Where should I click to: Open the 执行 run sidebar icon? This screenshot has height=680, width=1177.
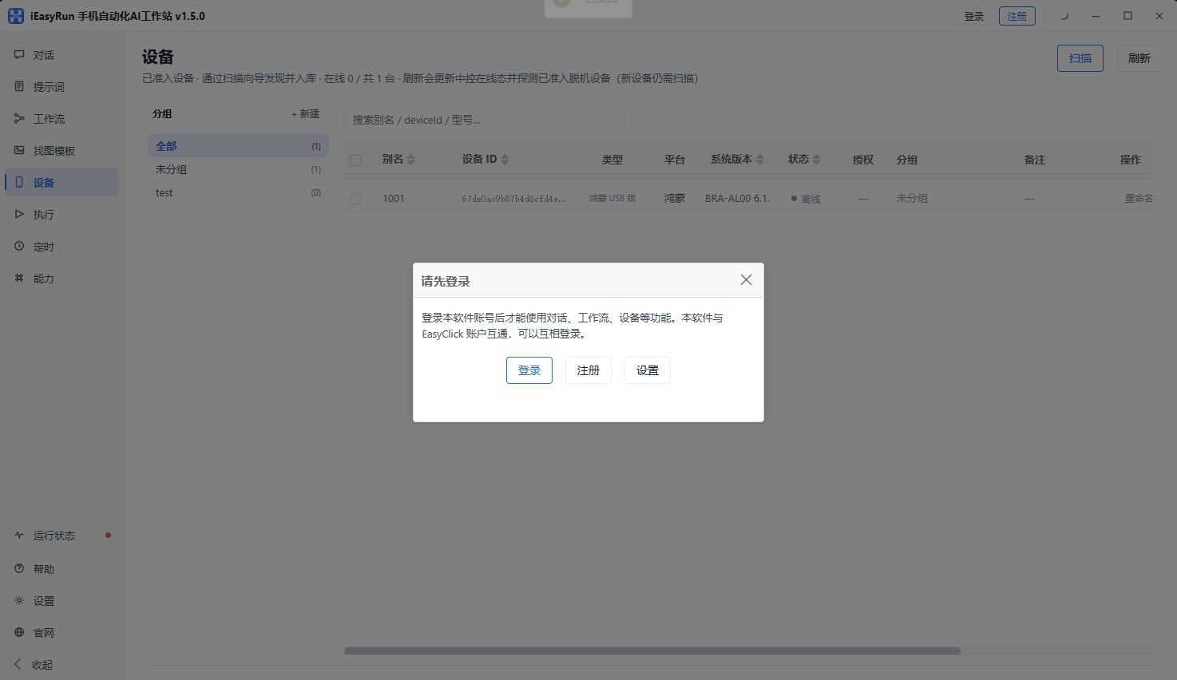tap(19, 214)
